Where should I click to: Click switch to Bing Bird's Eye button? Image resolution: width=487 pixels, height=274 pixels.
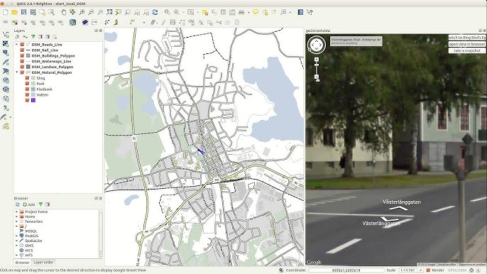[x=467, y=38]
